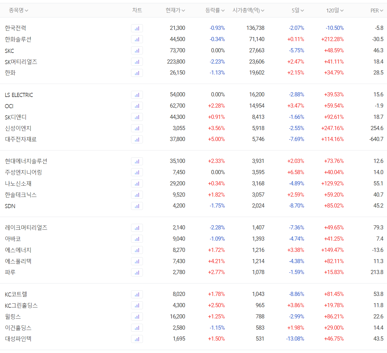Screen dimensions: 387x353
Task: Open chart icon for 신성이엔지
Action: pos(137,128)
